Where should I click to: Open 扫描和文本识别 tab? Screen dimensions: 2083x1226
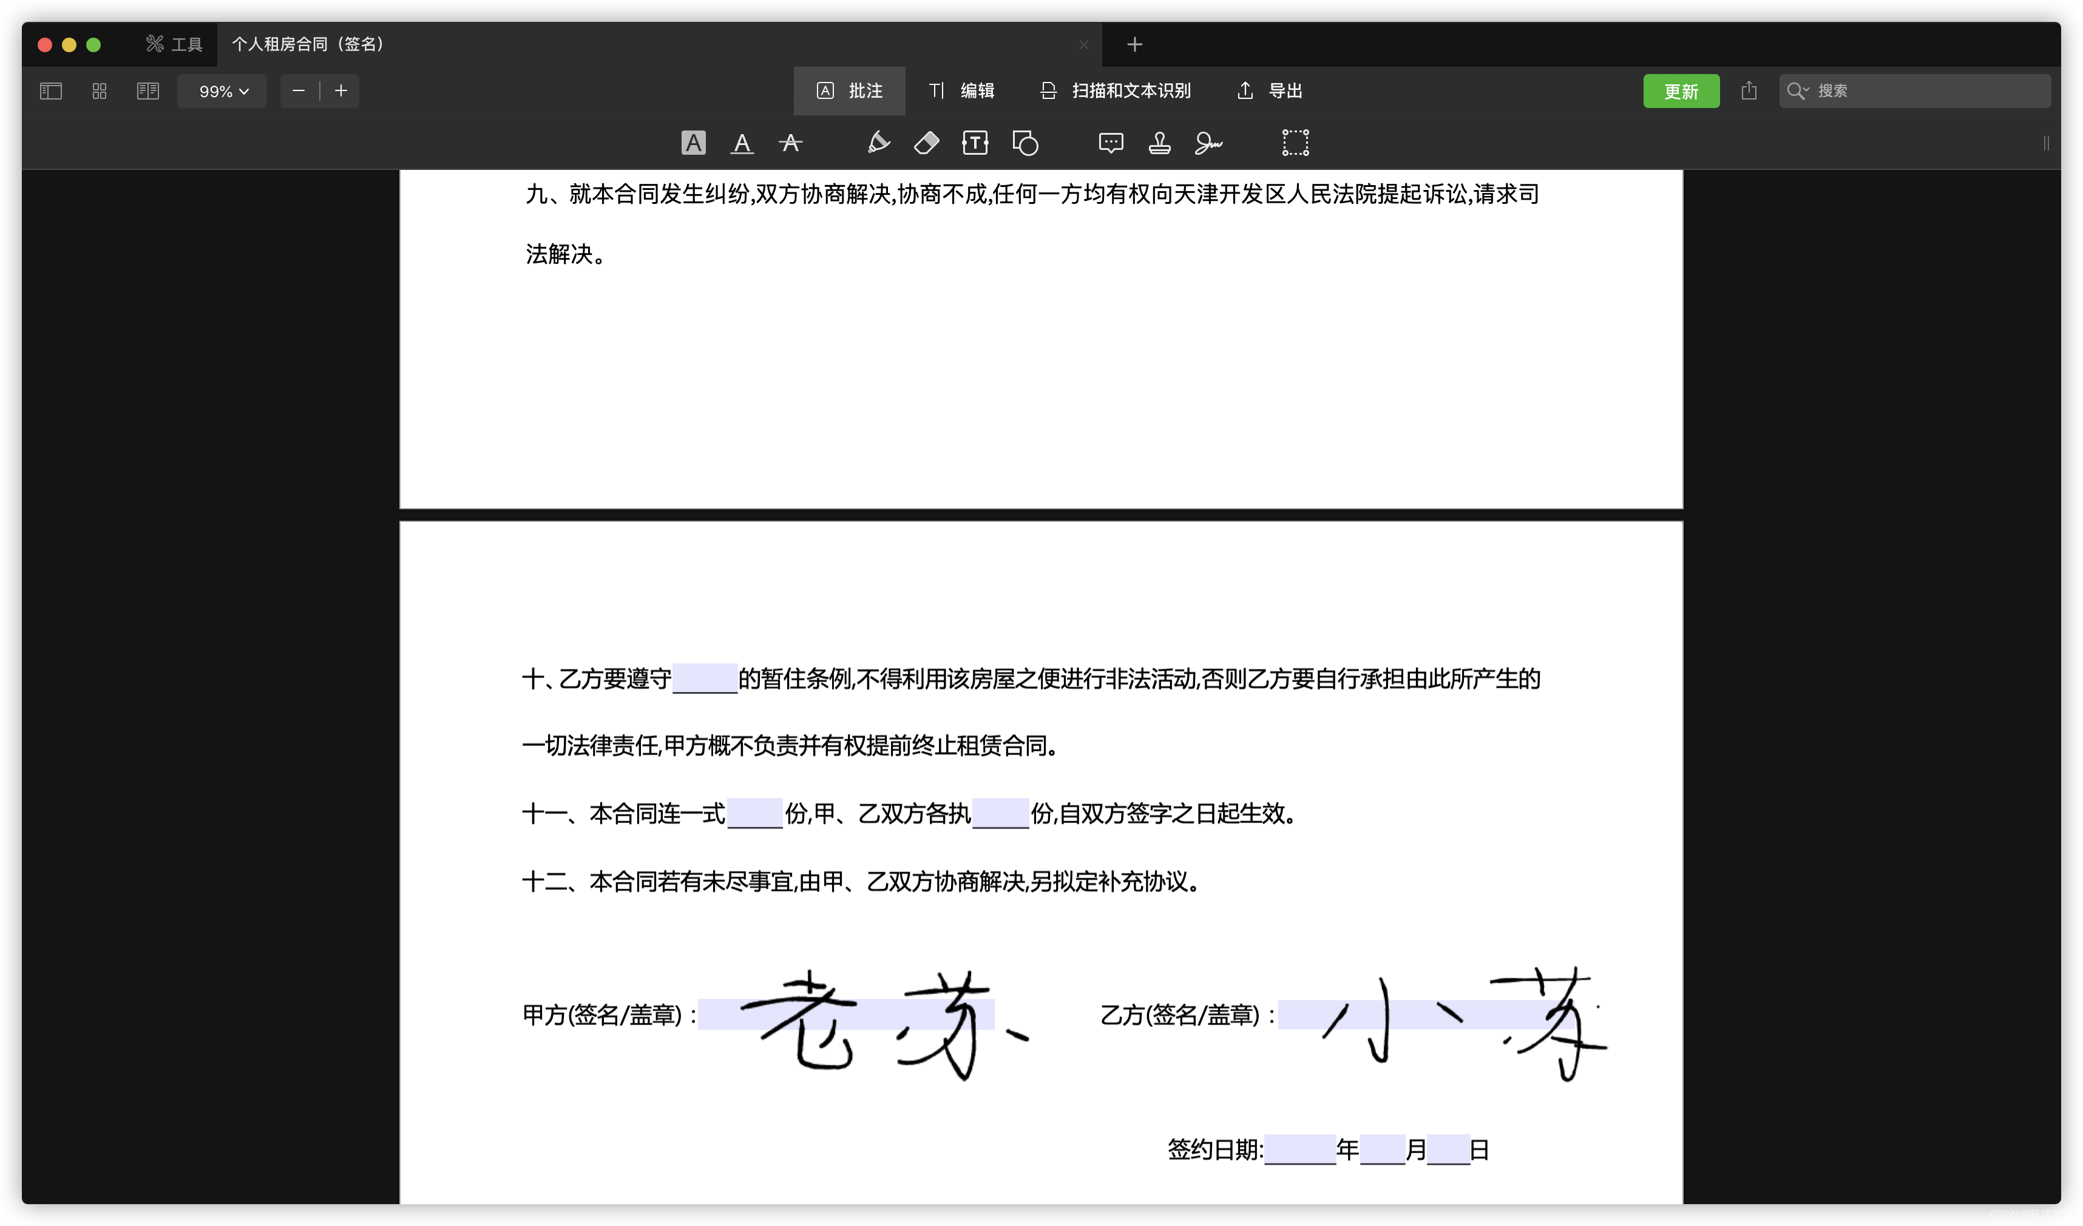(1115, 91)
